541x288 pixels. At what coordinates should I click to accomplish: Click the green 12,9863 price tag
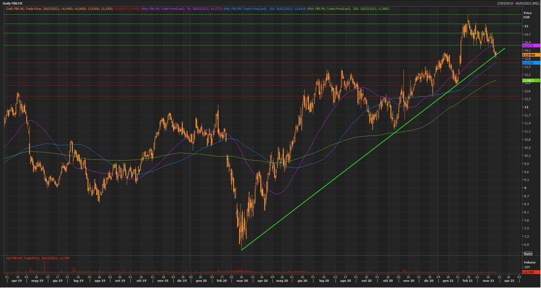pos(531,81)
